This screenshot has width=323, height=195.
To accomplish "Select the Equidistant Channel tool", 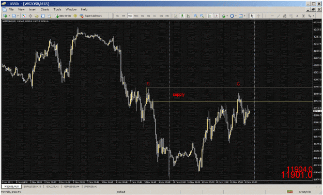I will (285, 16).
